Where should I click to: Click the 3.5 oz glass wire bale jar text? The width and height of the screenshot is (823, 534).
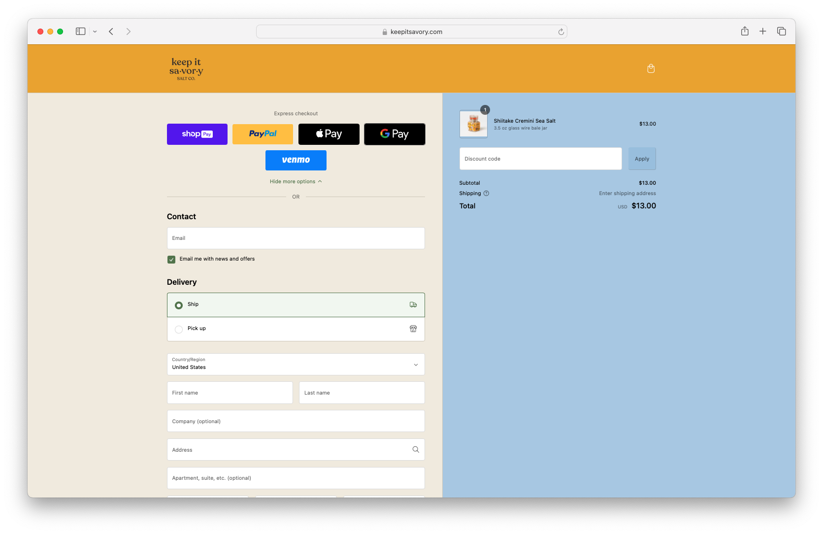point(521,128)
